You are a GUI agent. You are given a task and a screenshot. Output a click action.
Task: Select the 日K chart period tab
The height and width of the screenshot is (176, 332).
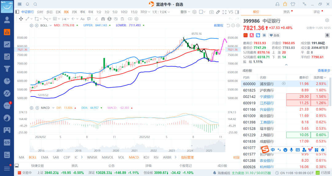pyautogui.click(x=58, y=12)
